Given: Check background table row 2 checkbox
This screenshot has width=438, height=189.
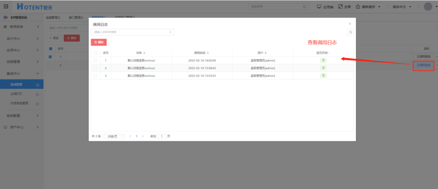Looking at the screenshot, I should pos(50,65).
